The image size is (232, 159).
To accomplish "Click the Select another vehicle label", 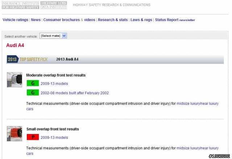I will 21,37.
